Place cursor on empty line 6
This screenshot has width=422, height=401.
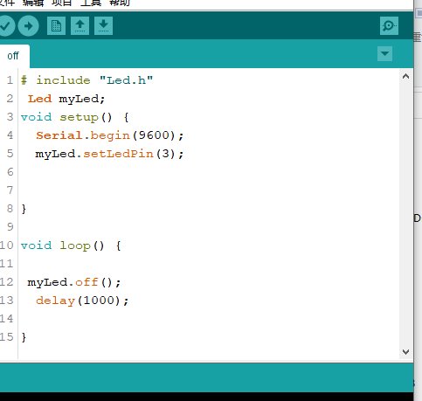point(209,172)
